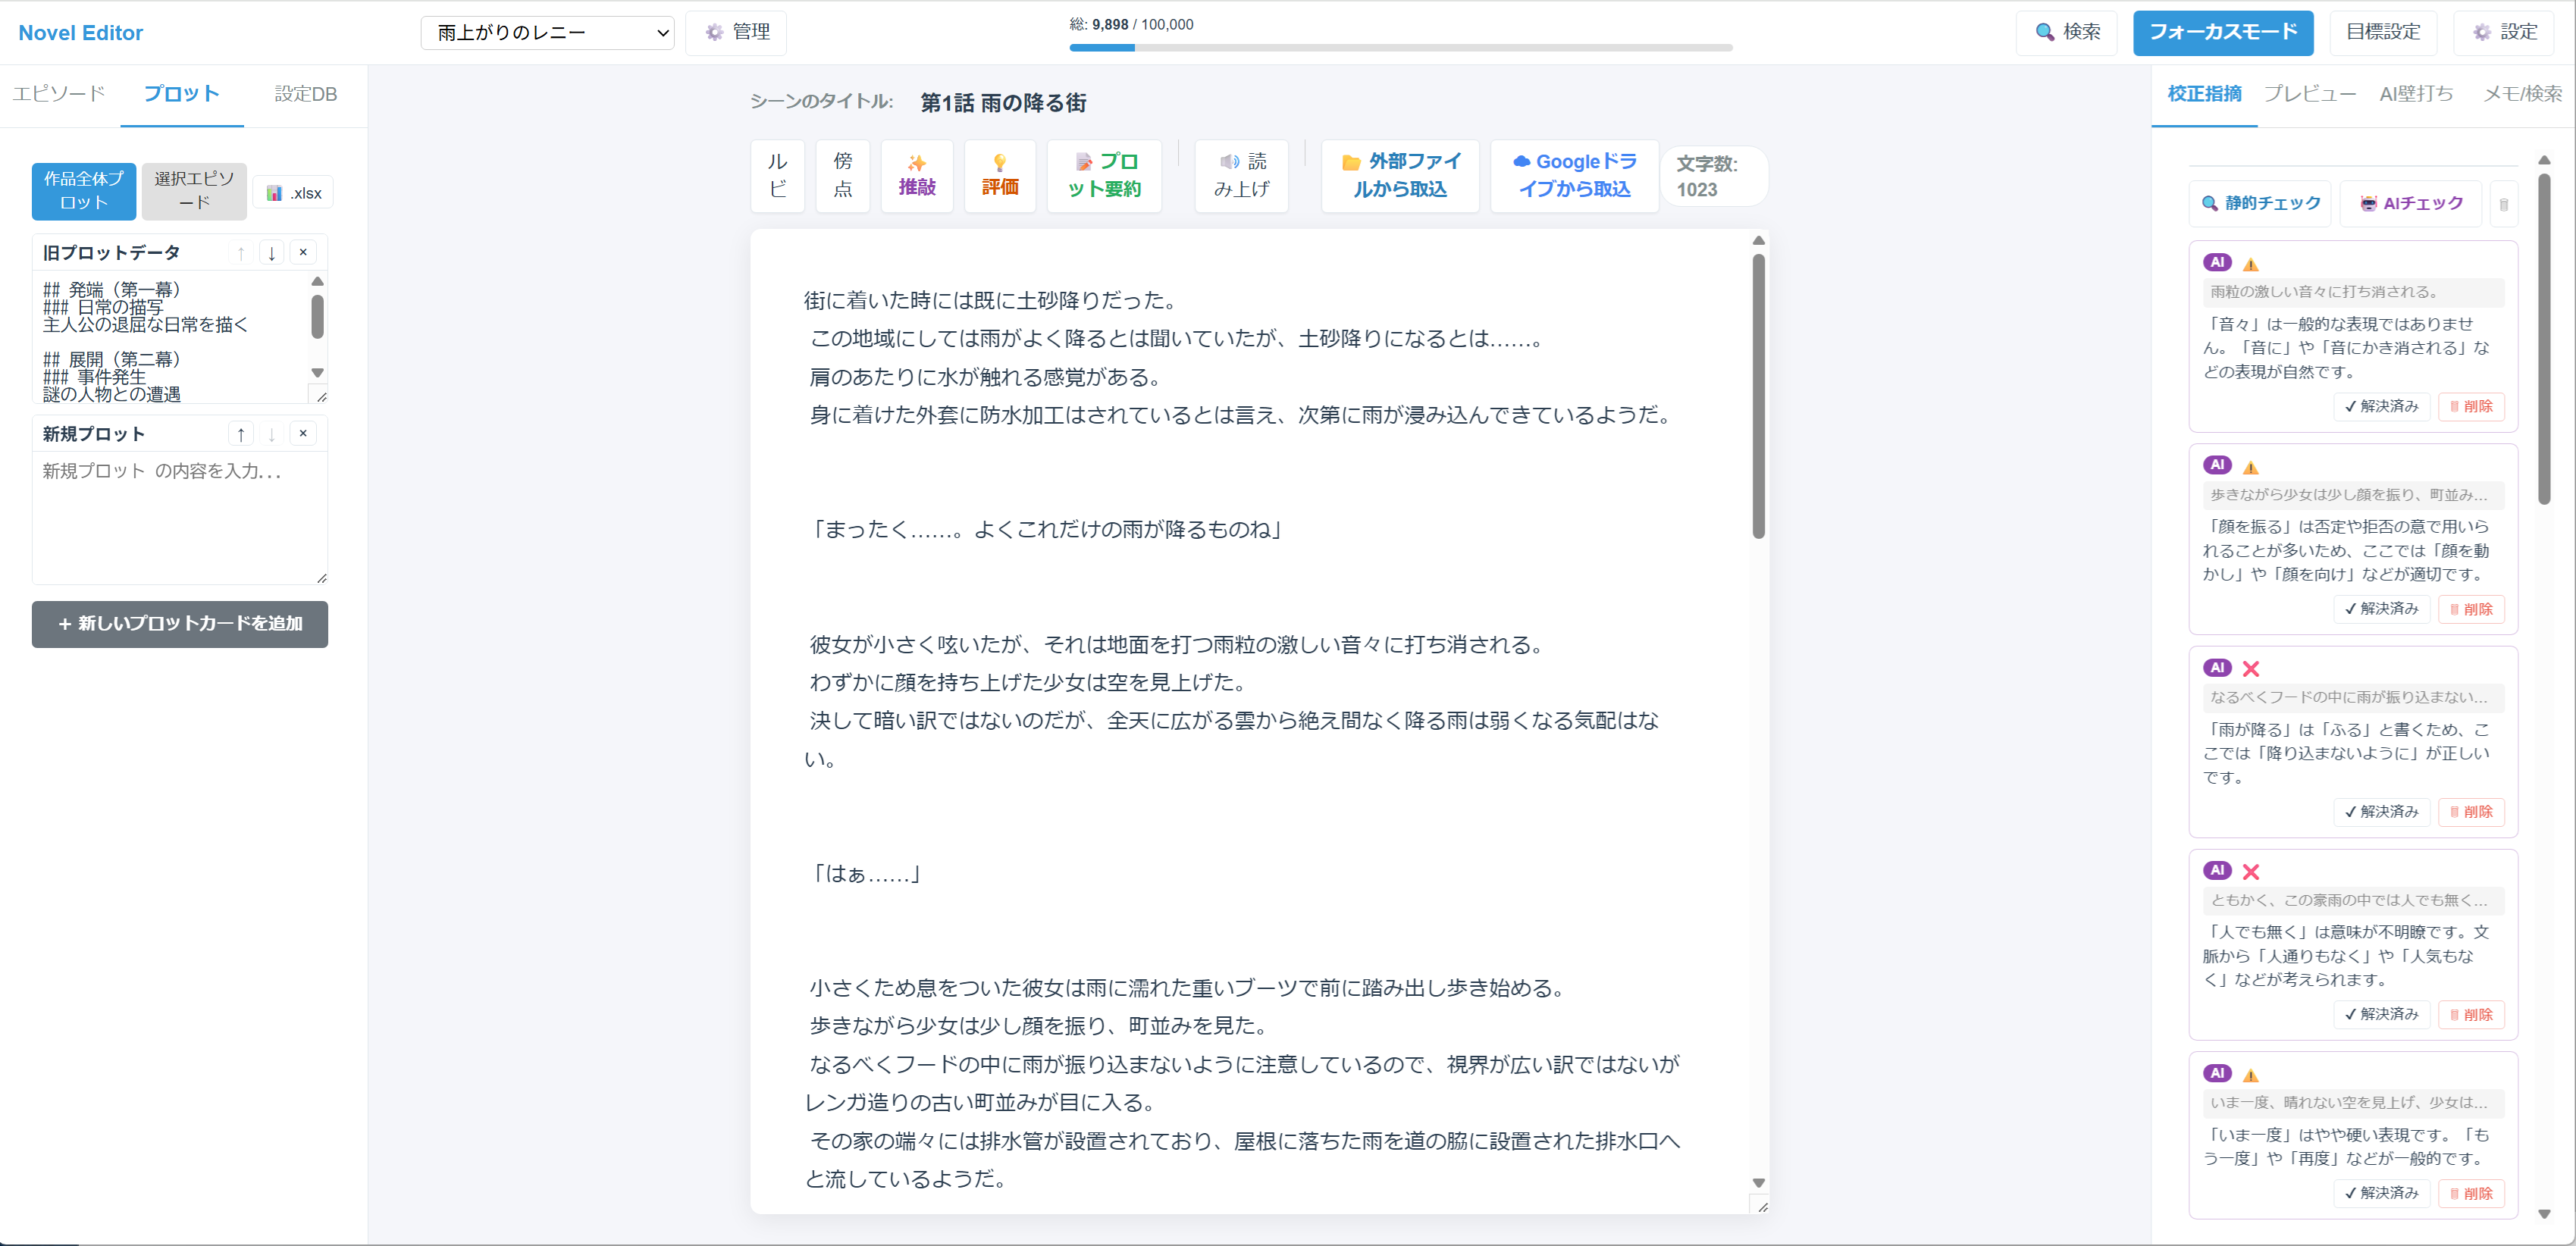Delete the 「いま一度」 proofreading note

2471,1193
